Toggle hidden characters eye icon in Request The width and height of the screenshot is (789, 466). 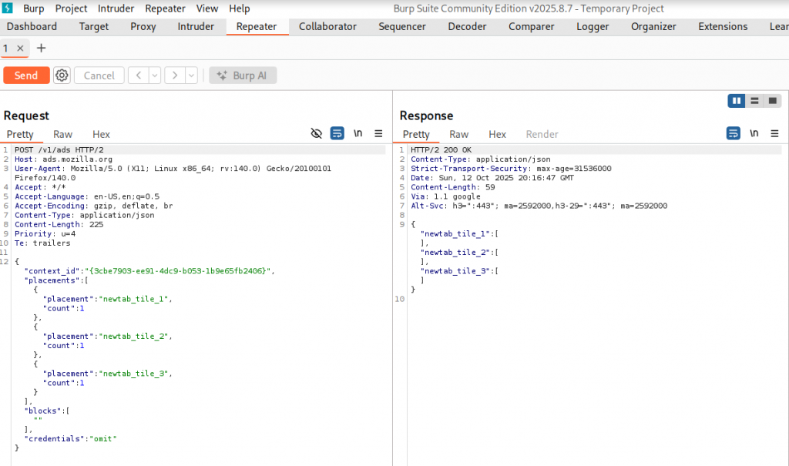[316, 133]
